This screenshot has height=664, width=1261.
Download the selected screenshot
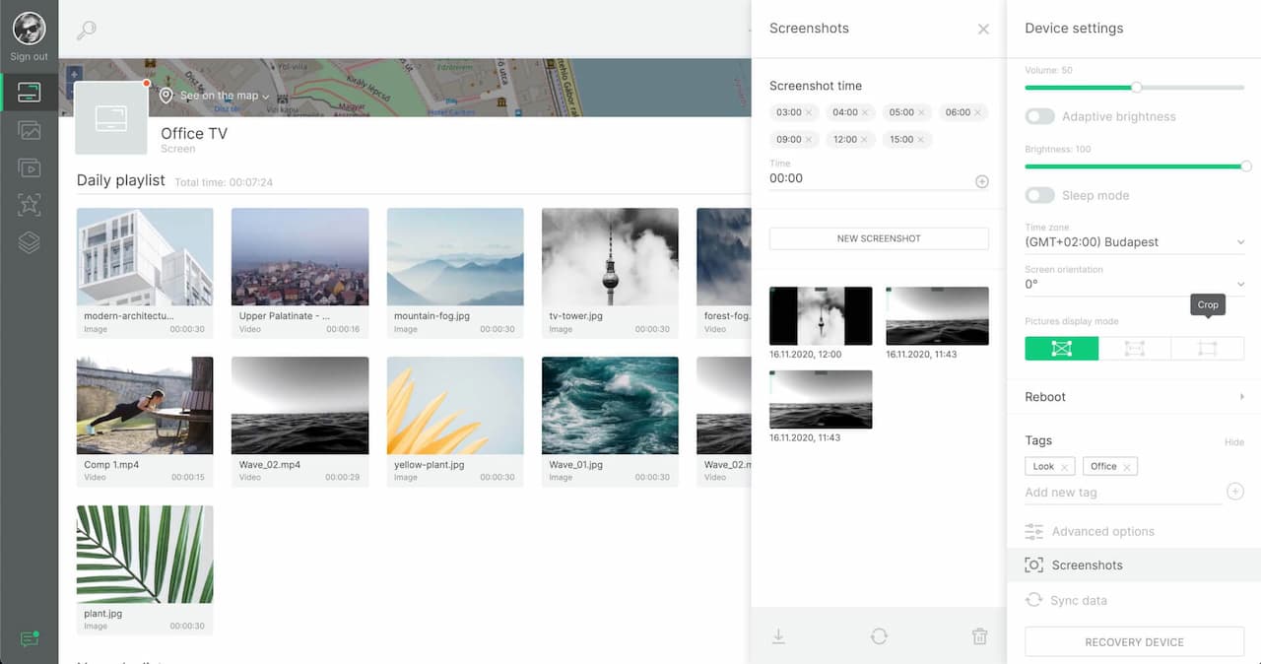click(x=778, y=635)
